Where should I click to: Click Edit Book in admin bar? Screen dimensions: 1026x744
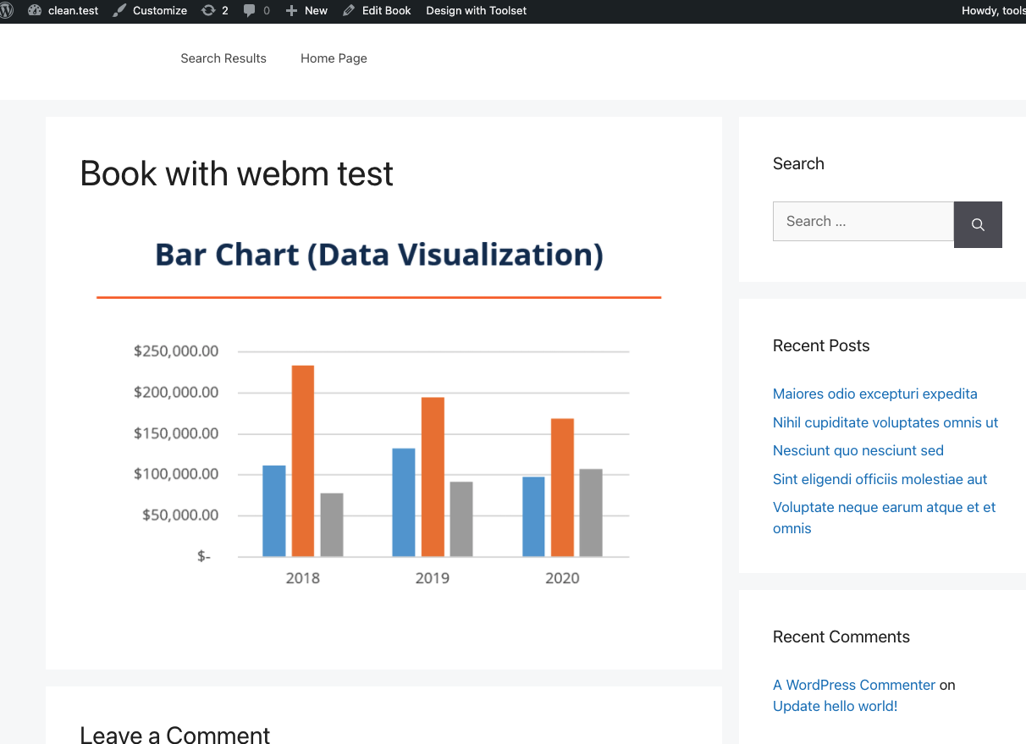(x=377, y=11)
